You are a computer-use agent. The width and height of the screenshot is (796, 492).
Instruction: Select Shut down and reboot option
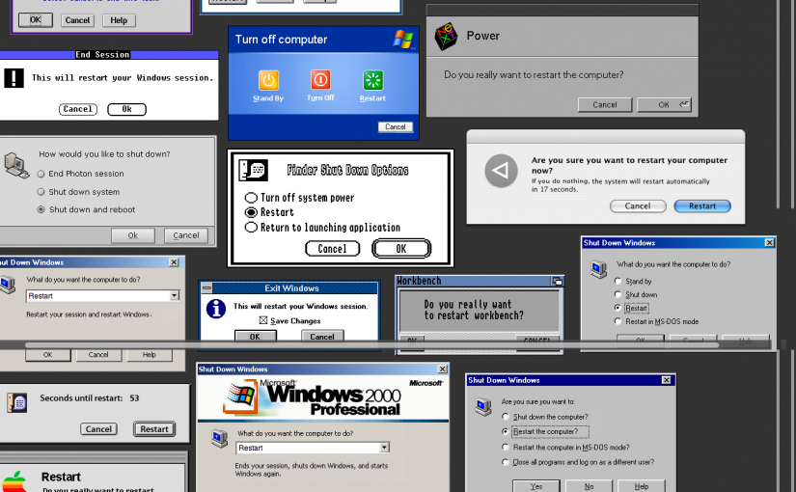(41, 209)
